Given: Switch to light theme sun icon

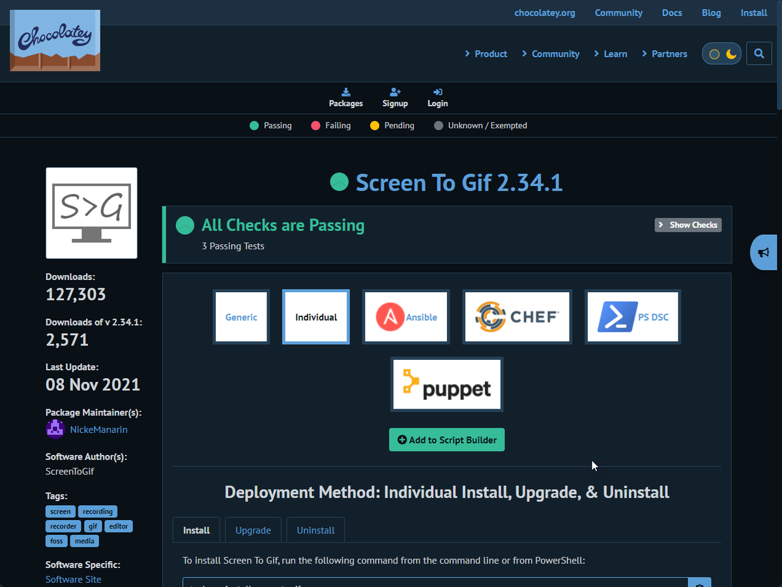Looking at the screenshot, I should [x=714, y=54].
